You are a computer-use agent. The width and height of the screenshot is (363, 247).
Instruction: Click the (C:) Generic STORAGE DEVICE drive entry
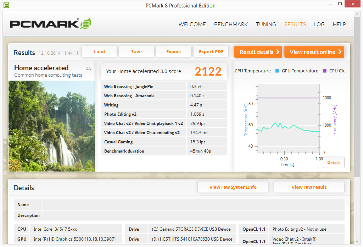click(x=191, y=229)
